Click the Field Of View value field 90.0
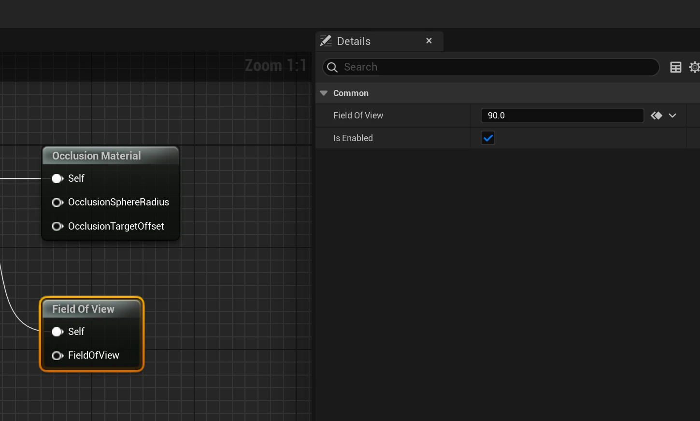The image size is (700, 421). (562, 116)
